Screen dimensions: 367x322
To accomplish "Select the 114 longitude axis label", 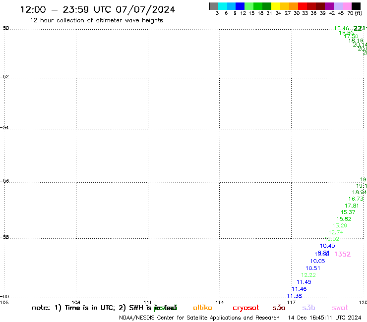I will point(219,303).
